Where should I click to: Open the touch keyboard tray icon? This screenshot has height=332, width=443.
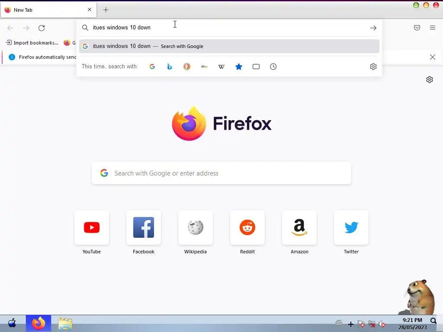pos(339,322)
